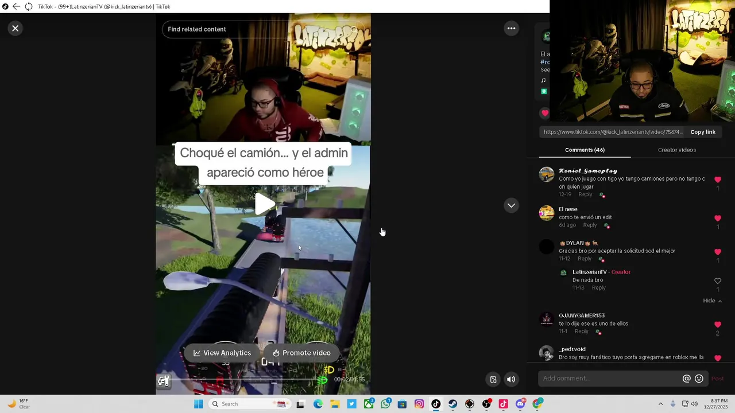Image resolution: width=735 pixels, height=413 pixels.
Task: Open WhatsApp from the taskbar
Action: (385, 404)
